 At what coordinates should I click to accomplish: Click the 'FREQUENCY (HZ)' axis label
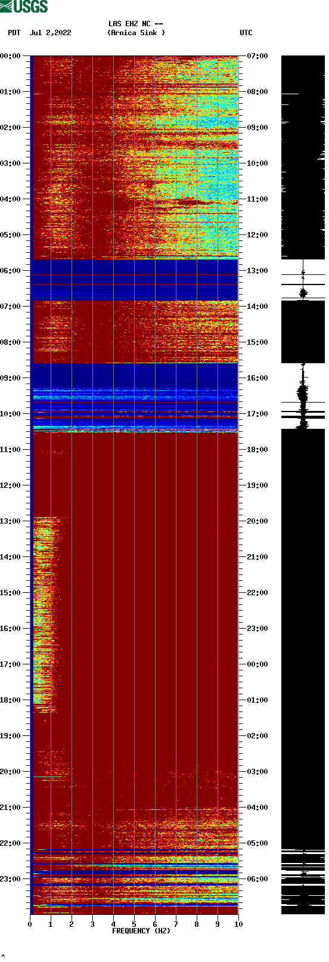(x=141, y=931)
